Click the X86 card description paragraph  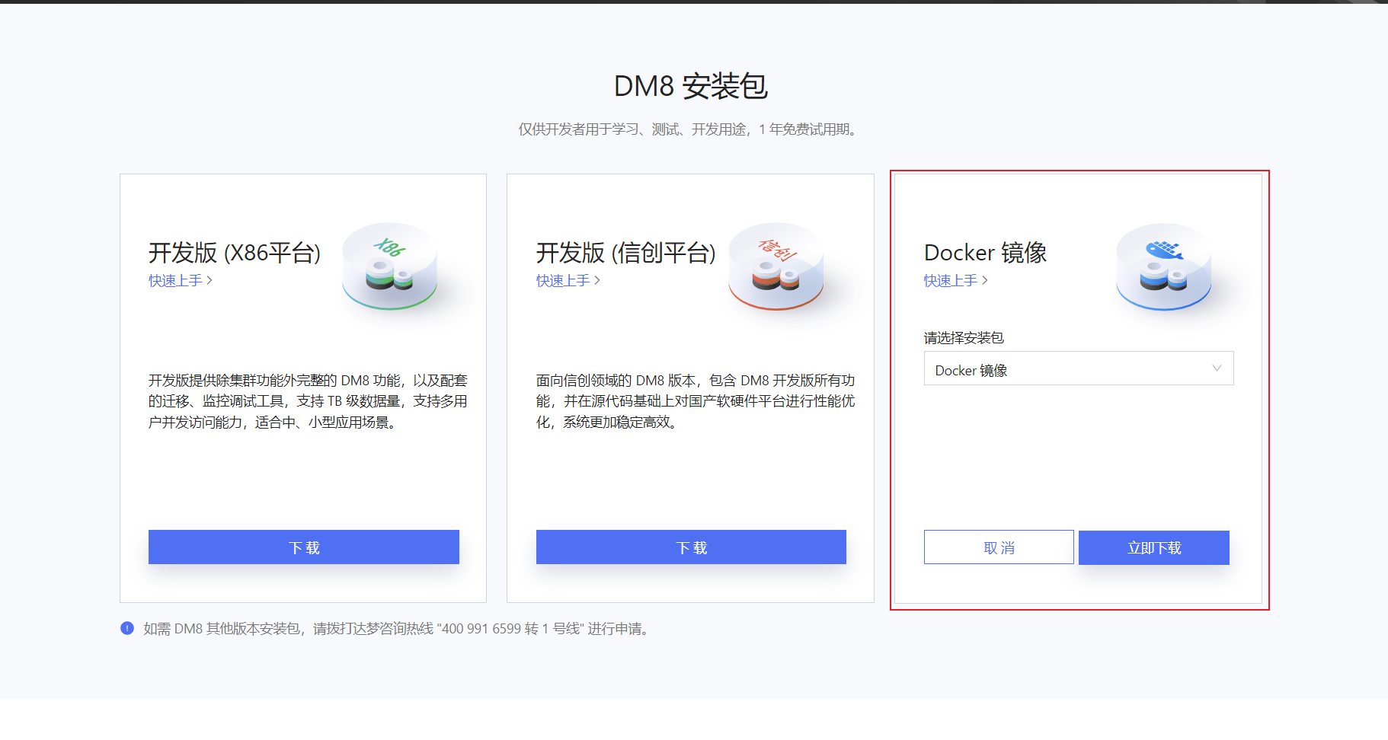(308, 401)
